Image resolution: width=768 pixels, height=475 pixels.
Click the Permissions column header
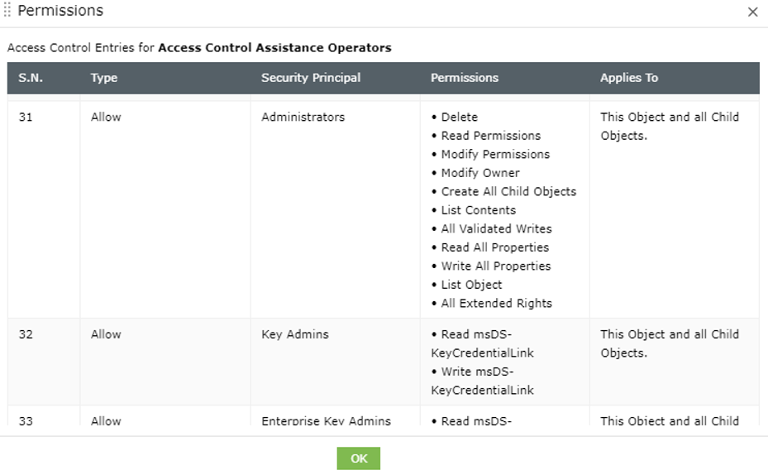tap(465, 78)
